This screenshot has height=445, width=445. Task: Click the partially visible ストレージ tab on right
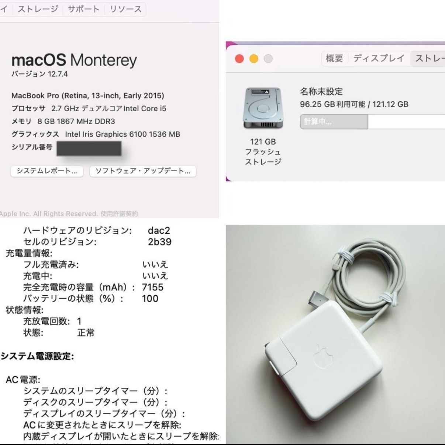428,58
